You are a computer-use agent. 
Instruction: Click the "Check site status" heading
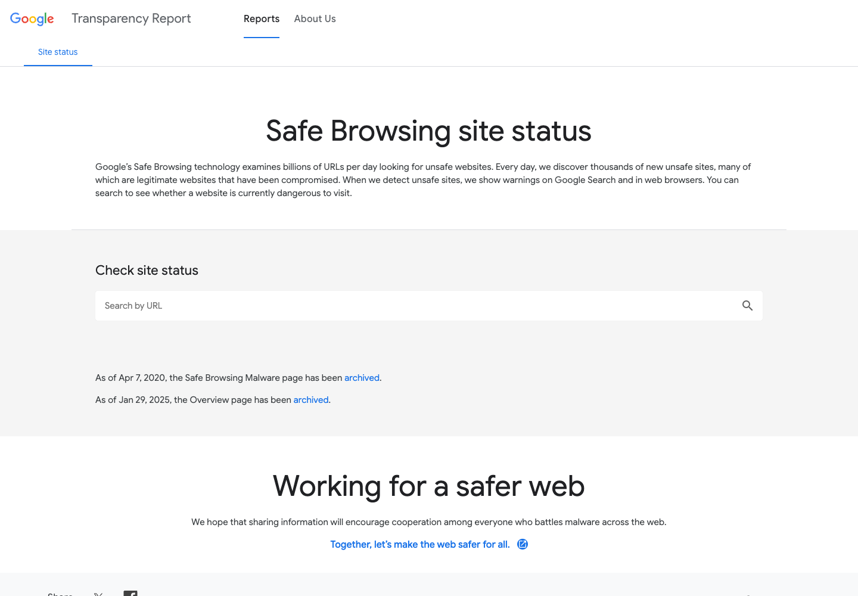coord(147,271)
